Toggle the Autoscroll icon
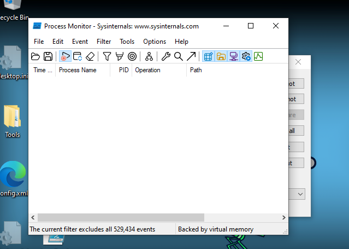 pyautogui.click(x=78, y=56)
